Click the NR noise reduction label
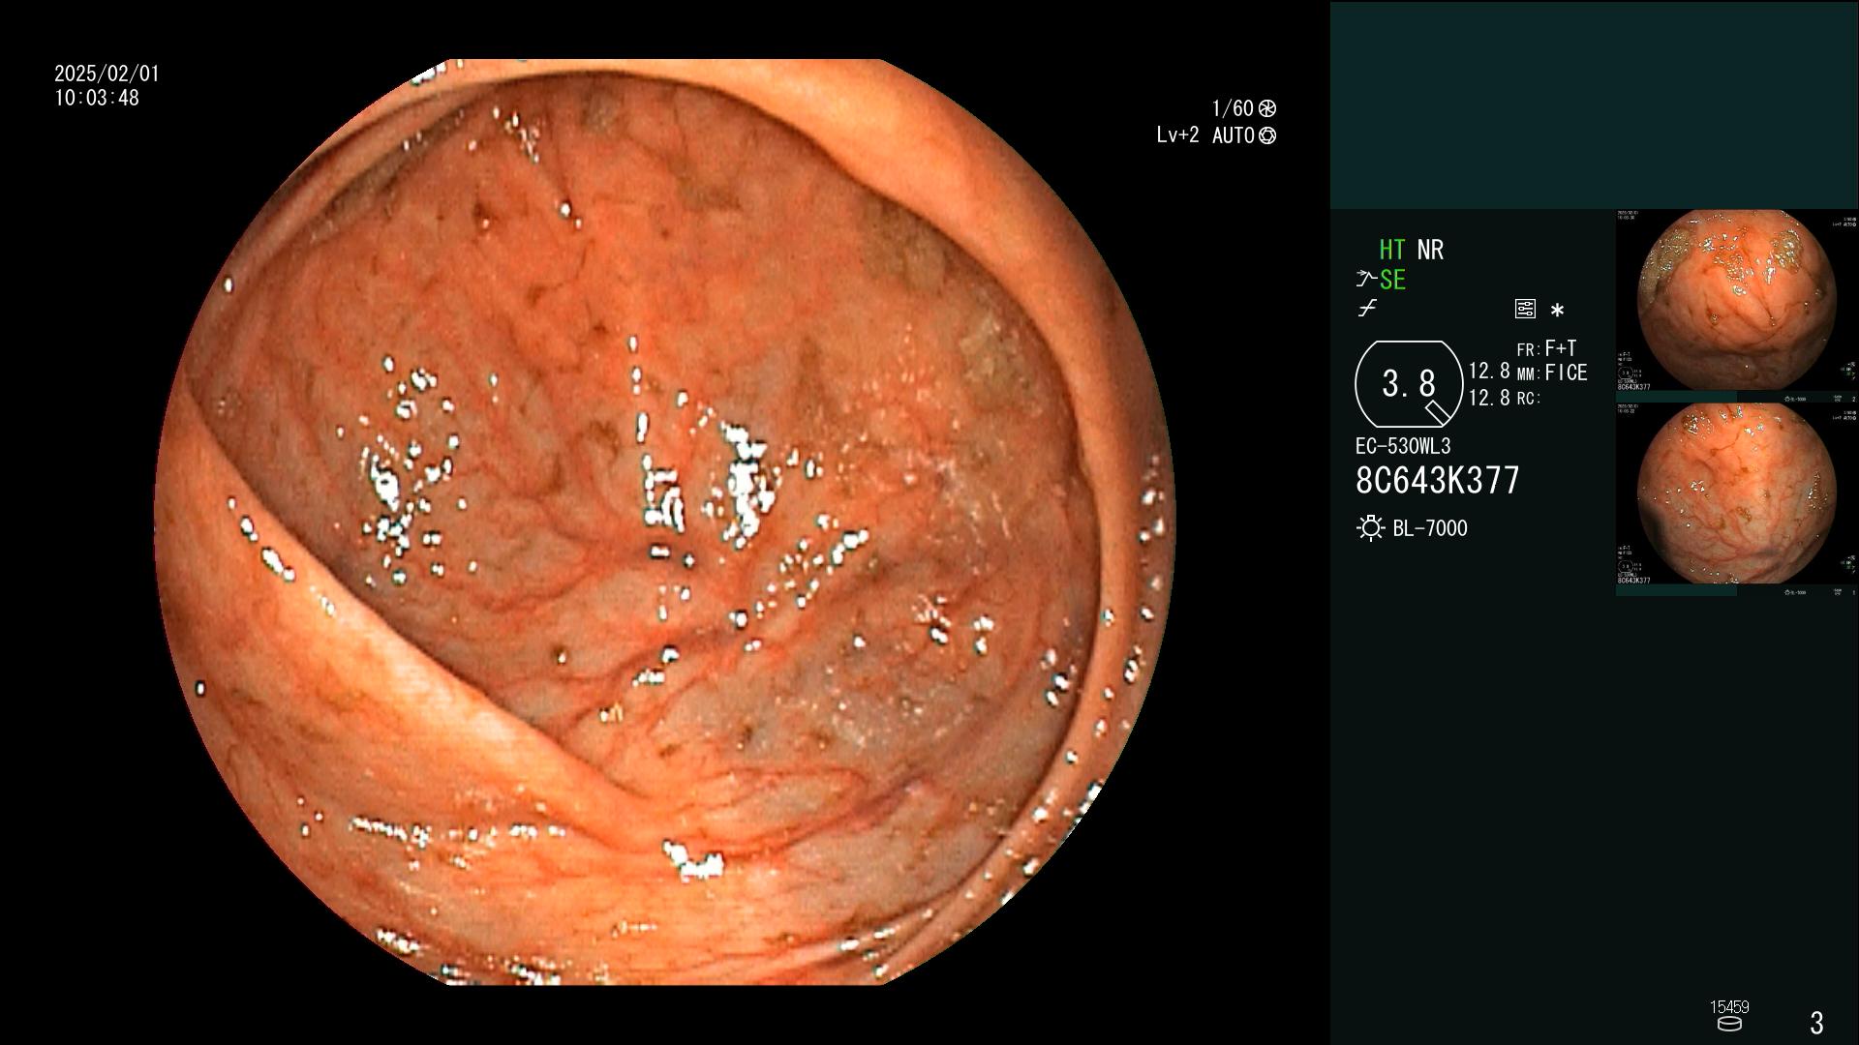This screenshot has width=1859, height=1045. (1430, 250)
